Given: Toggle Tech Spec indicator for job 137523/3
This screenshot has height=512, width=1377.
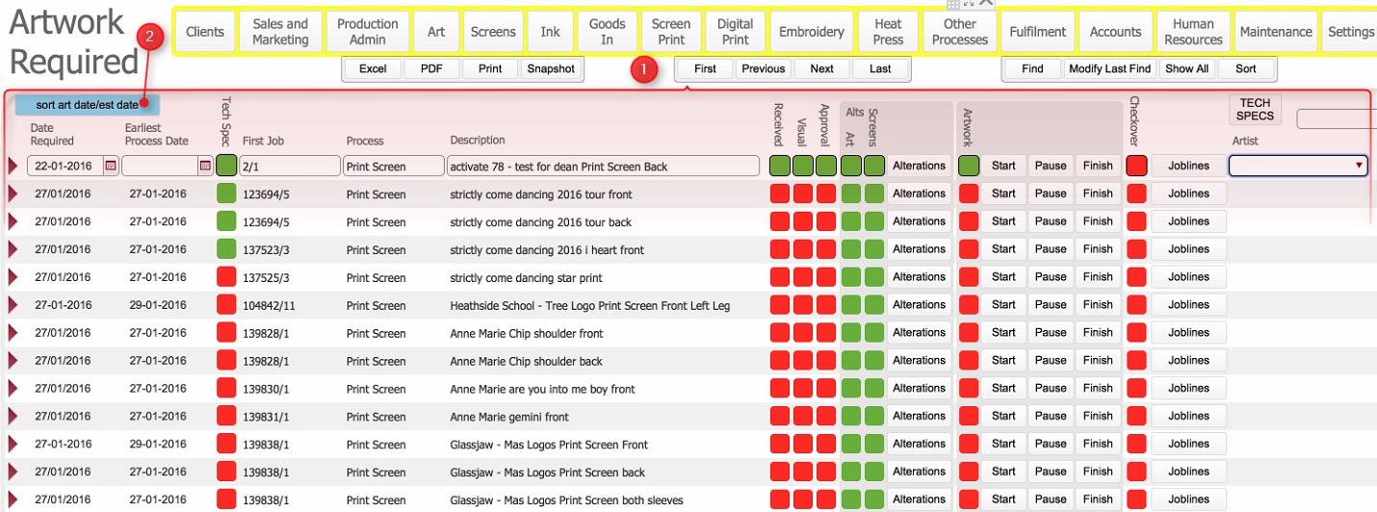Looking at the screenshot, I should [226, 249].
